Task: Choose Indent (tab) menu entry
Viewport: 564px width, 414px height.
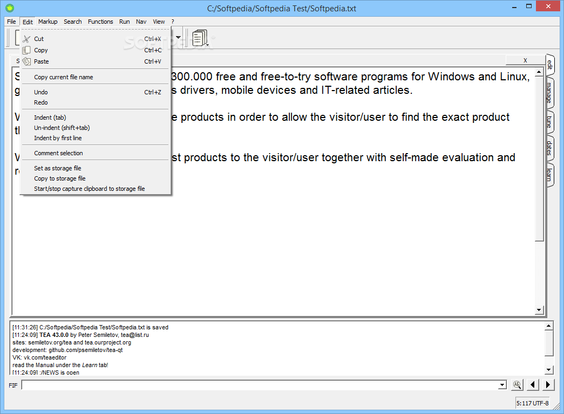Action: [96, 118]
